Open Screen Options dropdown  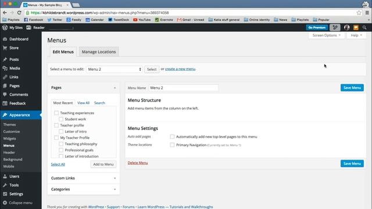point(327,35)
